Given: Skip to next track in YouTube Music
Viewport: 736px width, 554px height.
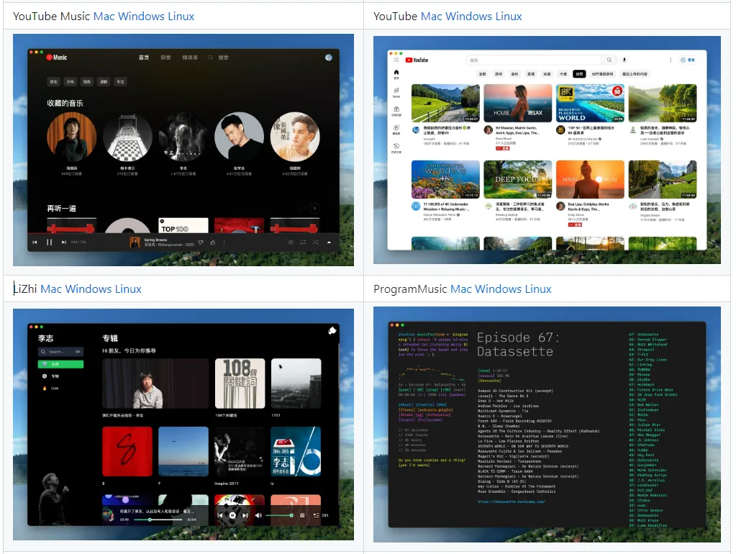Looking at the screenshot, I should pyautogui.click(x=64, y=242).
